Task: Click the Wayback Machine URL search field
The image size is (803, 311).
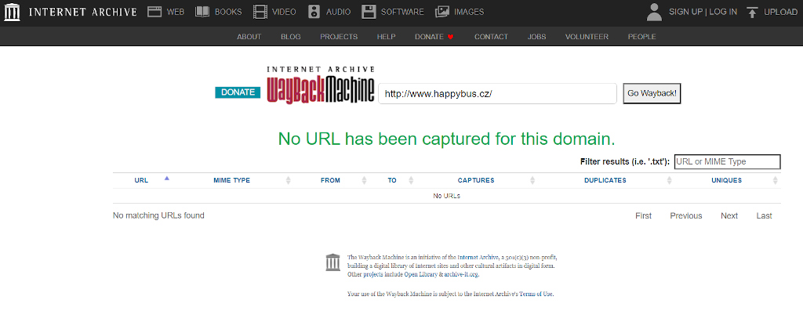Action: [497, 94]
